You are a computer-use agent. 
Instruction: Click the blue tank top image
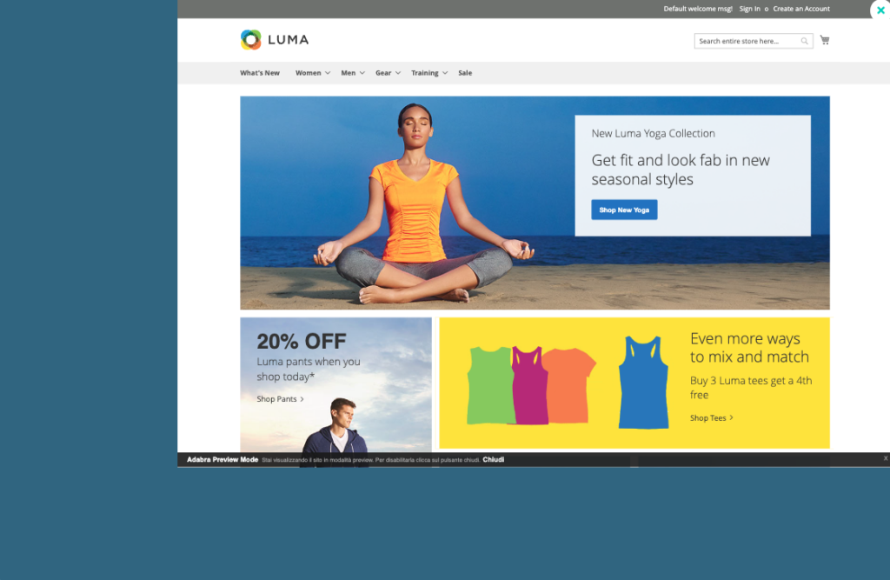tap(643, 383)
